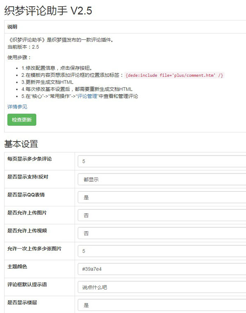Click the 当前版本：2.5 text
The height and width of the screenshot is (313, 246).
(23, 47)
